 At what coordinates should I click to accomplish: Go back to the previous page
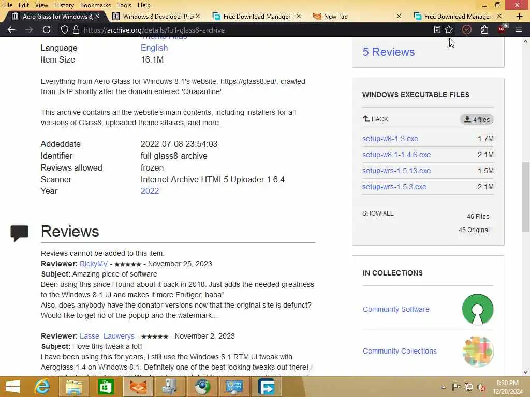tap(11, 29)
